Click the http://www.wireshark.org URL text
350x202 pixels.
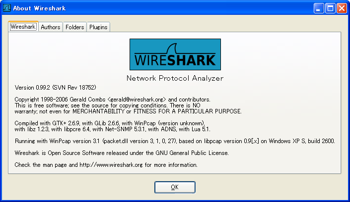(111, 165)
